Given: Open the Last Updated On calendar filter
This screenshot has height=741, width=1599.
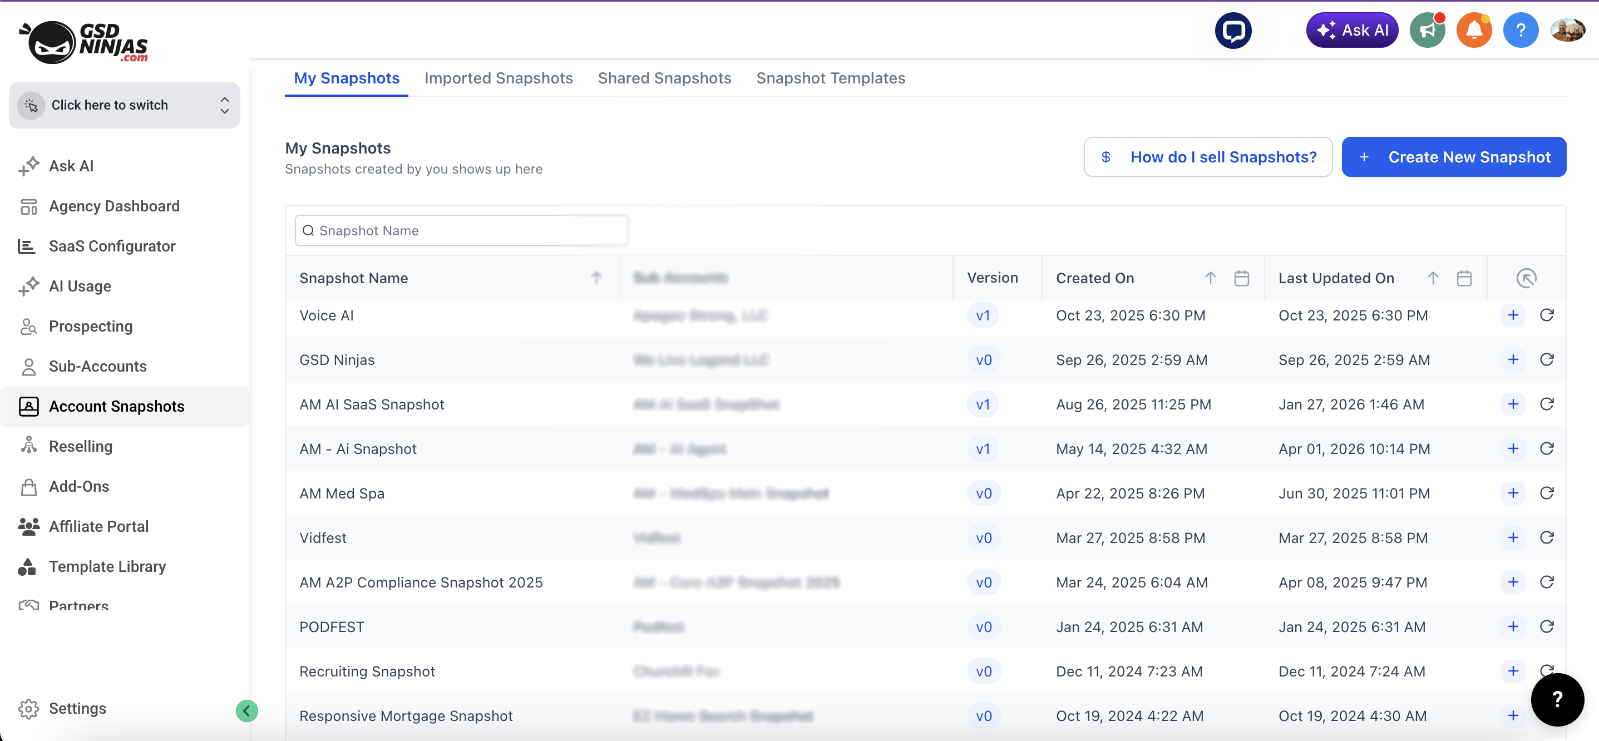Looking at the screenshot, I should pyautogui.click(x=1464, y=278).
